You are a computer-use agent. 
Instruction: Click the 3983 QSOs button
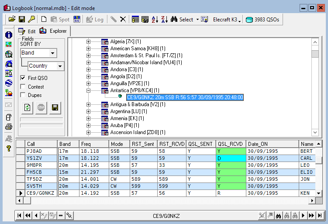[262, 20]
